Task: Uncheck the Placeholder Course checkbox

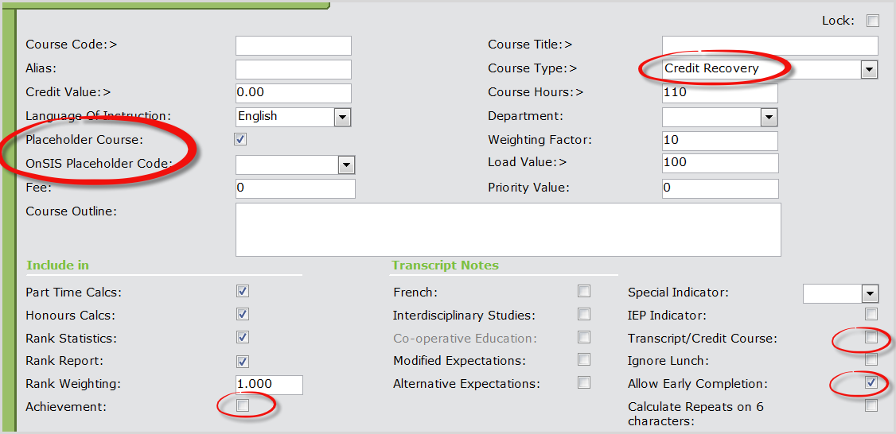Action: click(241, 140)
